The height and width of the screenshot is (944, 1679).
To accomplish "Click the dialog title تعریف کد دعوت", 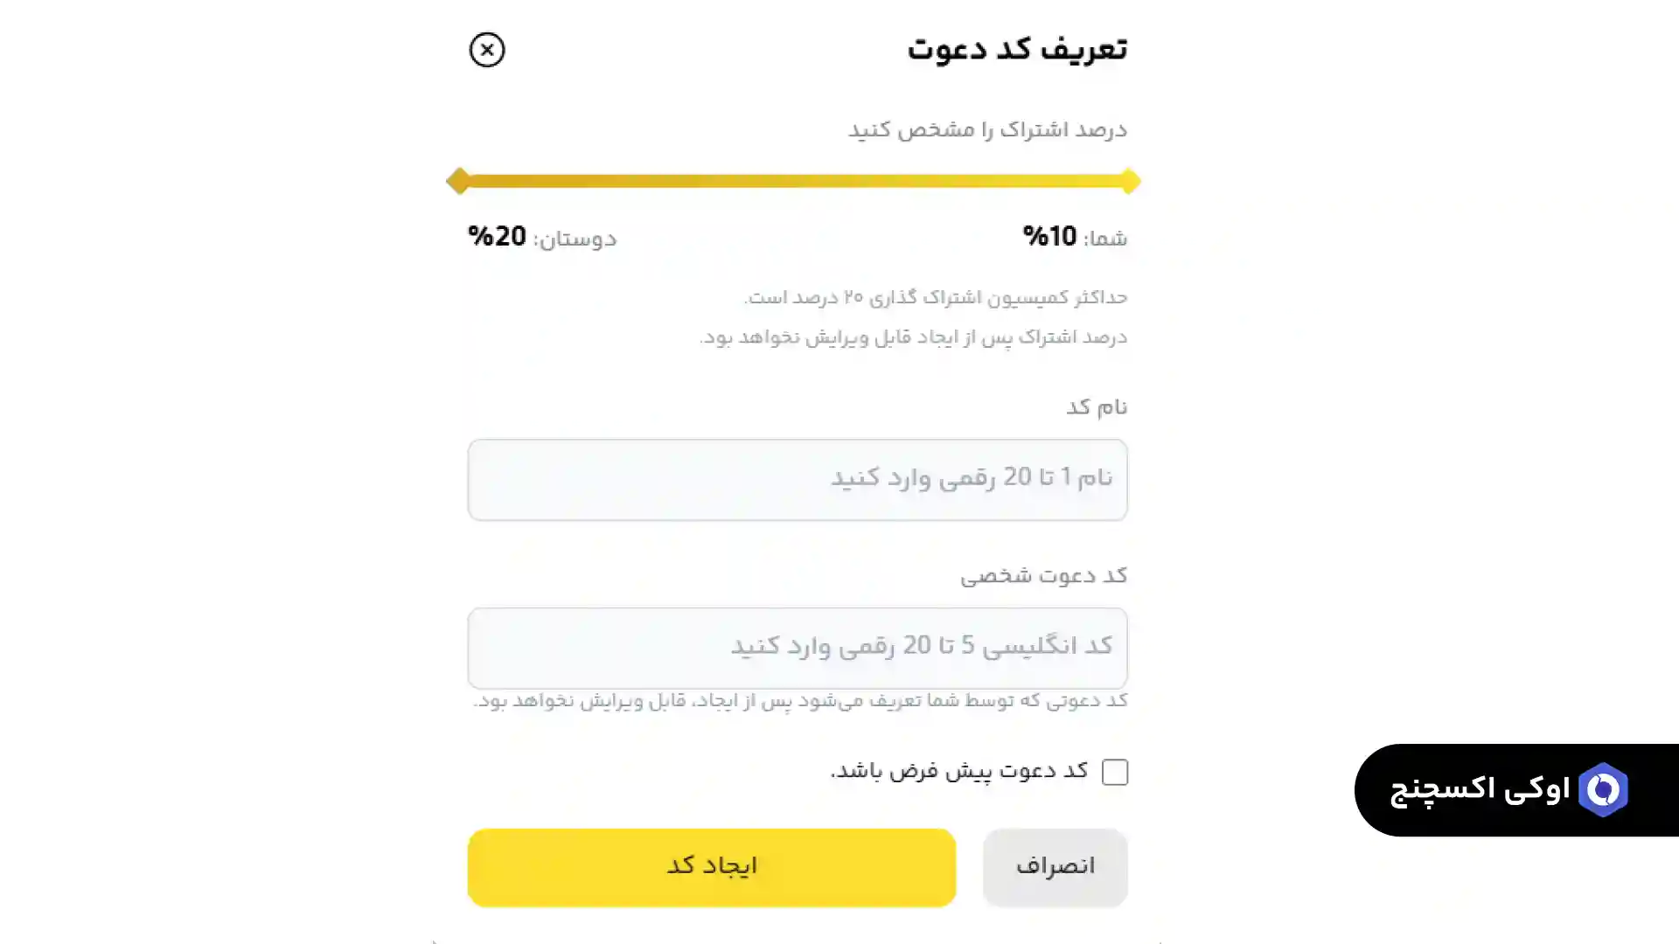I will tap(1017, 48).
